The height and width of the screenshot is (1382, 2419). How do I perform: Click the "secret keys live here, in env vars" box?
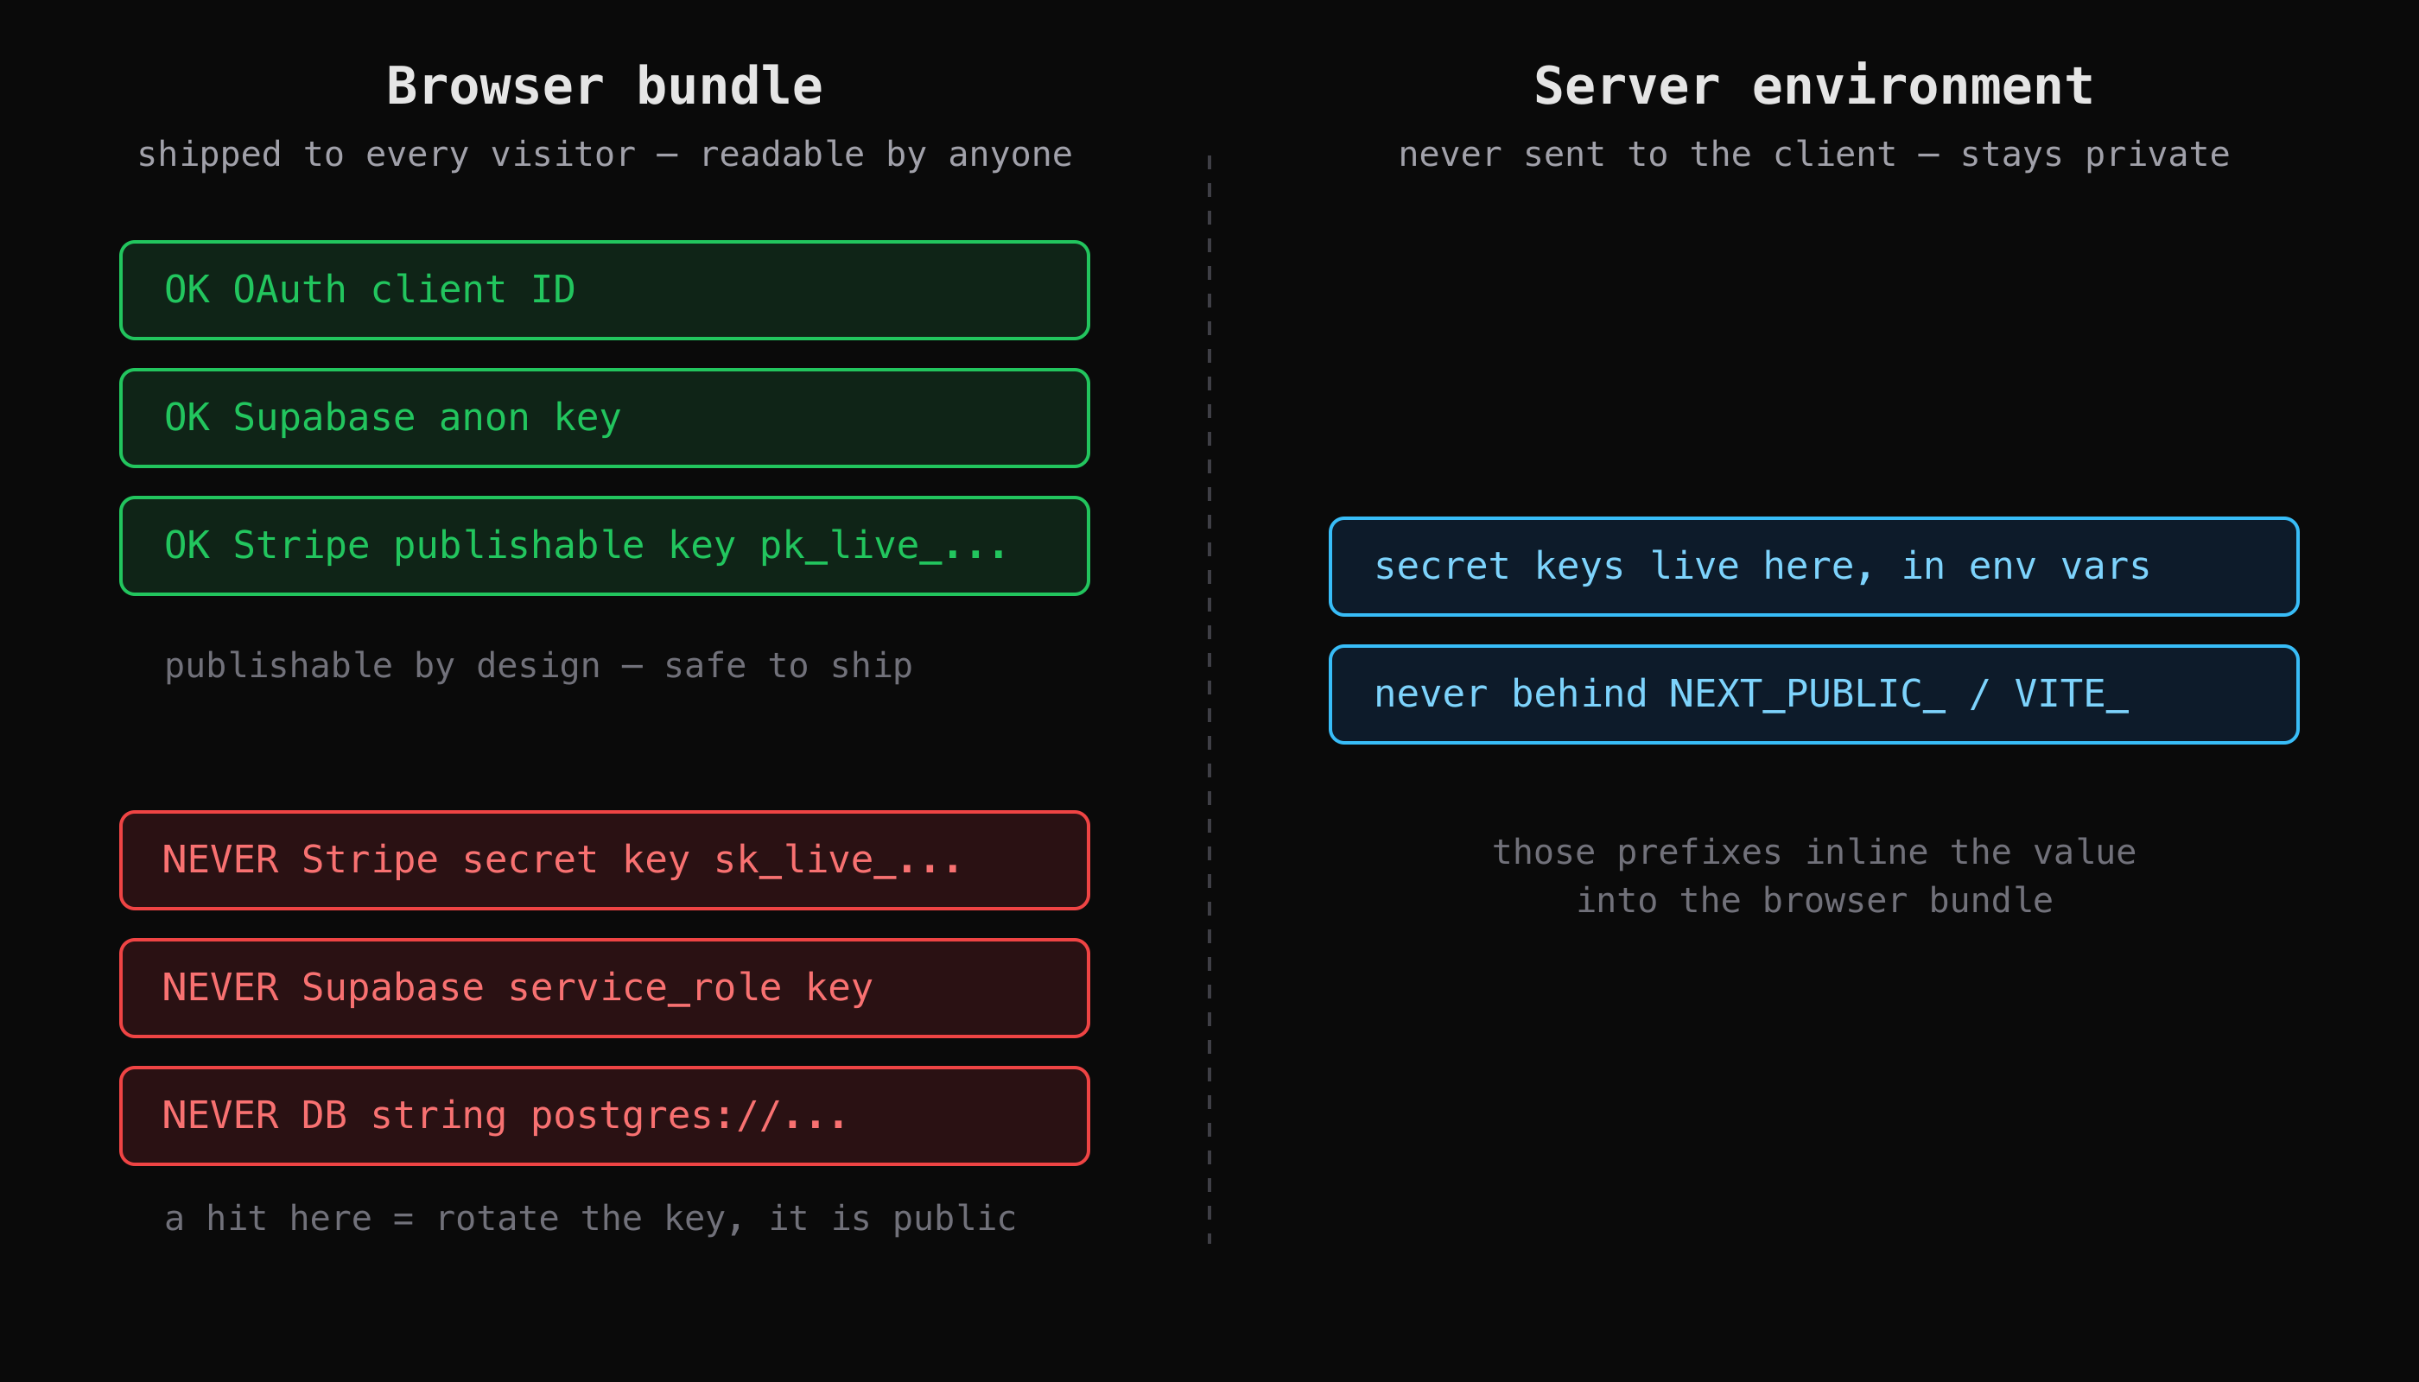pos(1813,567)
